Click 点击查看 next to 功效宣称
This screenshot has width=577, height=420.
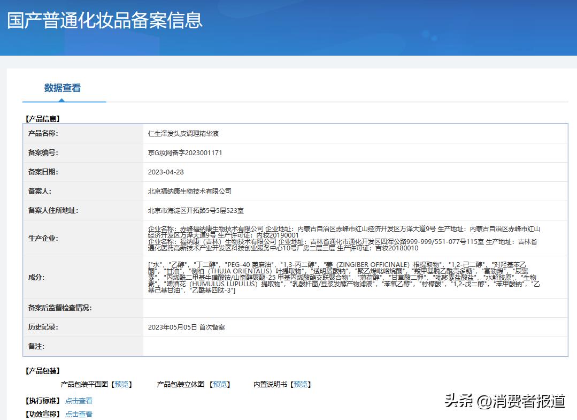tap(78, 414)
